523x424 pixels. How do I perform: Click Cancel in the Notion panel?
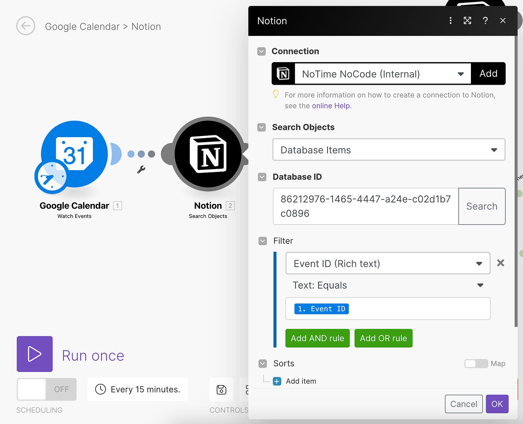[x=464, y=404]
